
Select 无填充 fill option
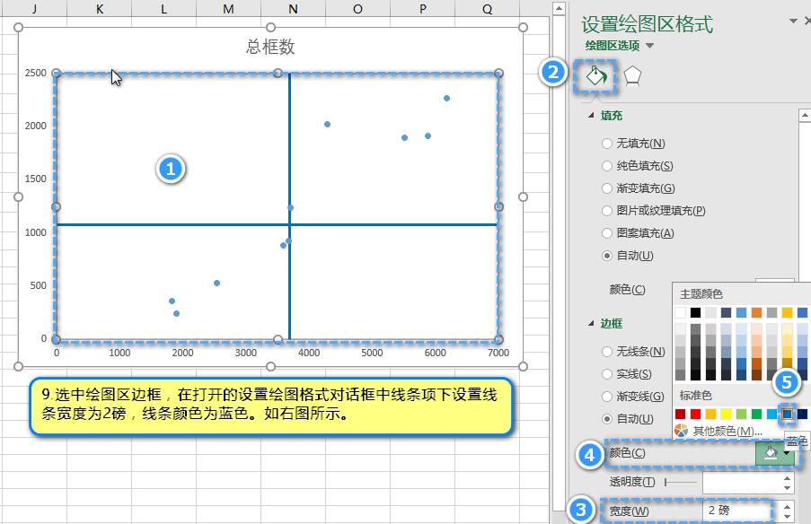[x=608, y=144]
